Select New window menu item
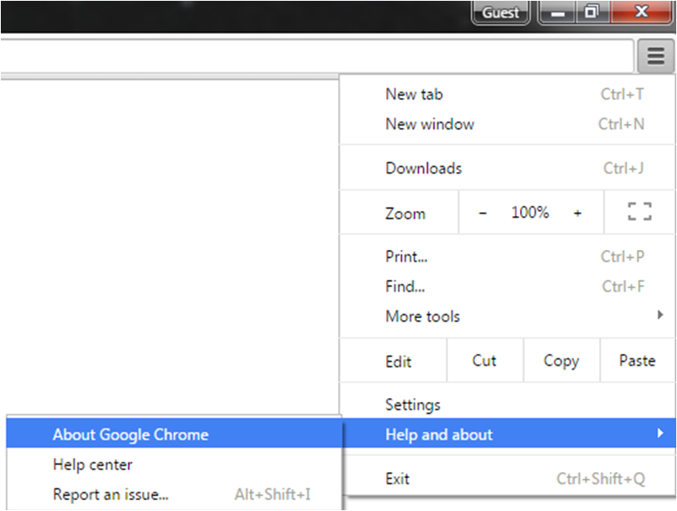 tap(429, 124)
